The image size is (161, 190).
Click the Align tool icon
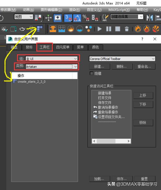pos(158,18)
